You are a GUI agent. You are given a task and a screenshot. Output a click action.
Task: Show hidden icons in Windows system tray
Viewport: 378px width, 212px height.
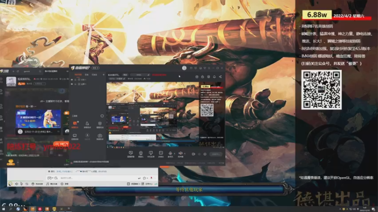[x=340, y=209]
